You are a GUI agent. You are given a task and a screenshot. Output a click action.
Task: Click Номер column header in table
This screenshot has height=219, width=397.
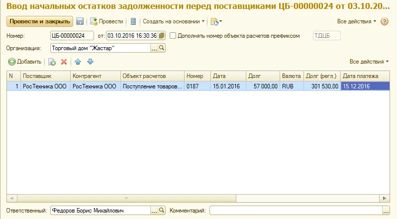pyautogui.click(x=198, y=76)
